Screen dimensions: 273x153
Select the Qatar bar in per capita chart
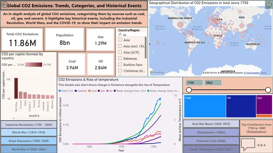[x=25, y=95]
